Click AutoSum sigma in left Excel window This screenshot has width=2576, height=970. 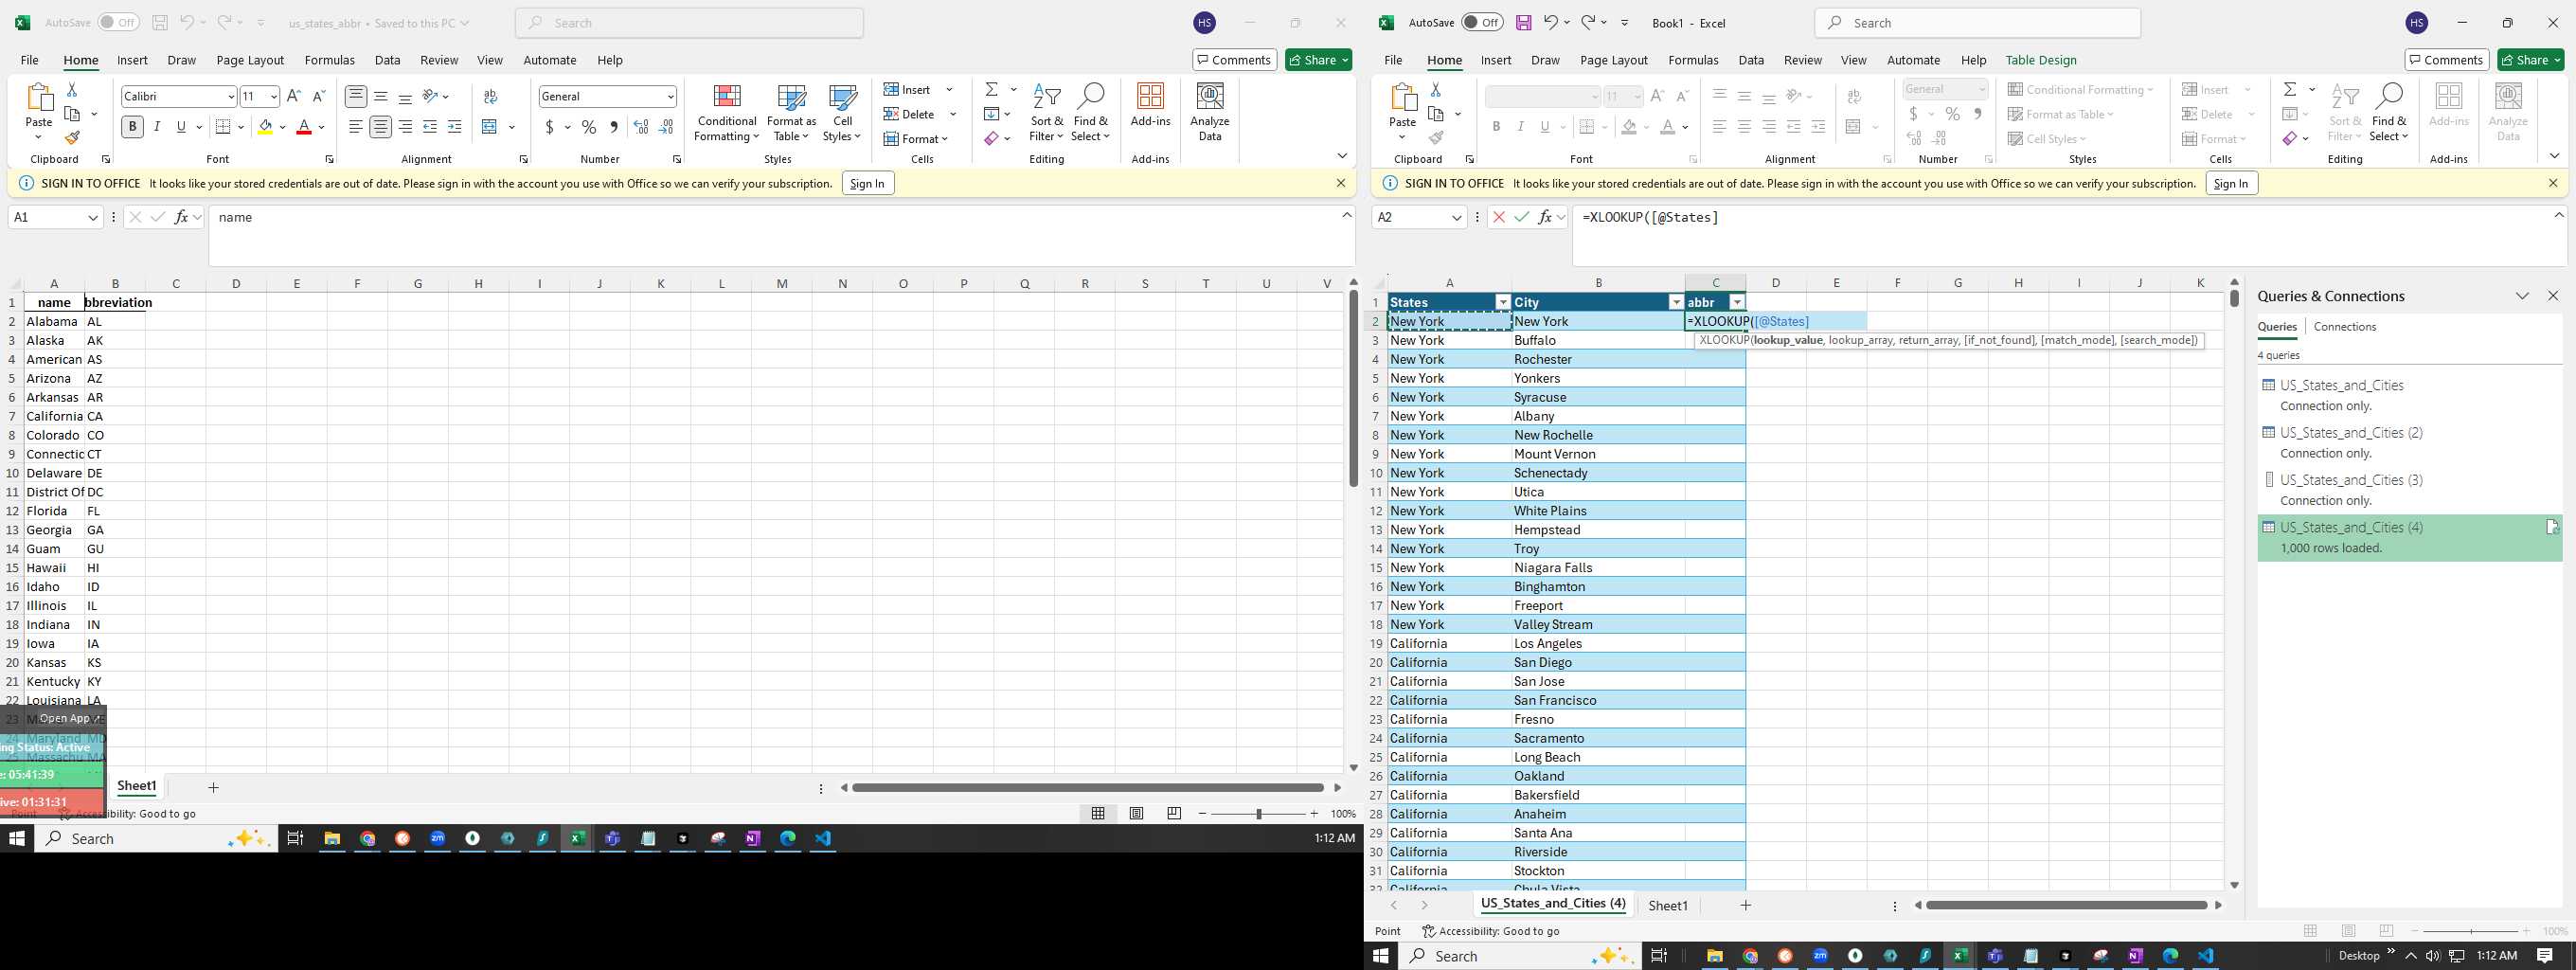[x=991, y=90]
